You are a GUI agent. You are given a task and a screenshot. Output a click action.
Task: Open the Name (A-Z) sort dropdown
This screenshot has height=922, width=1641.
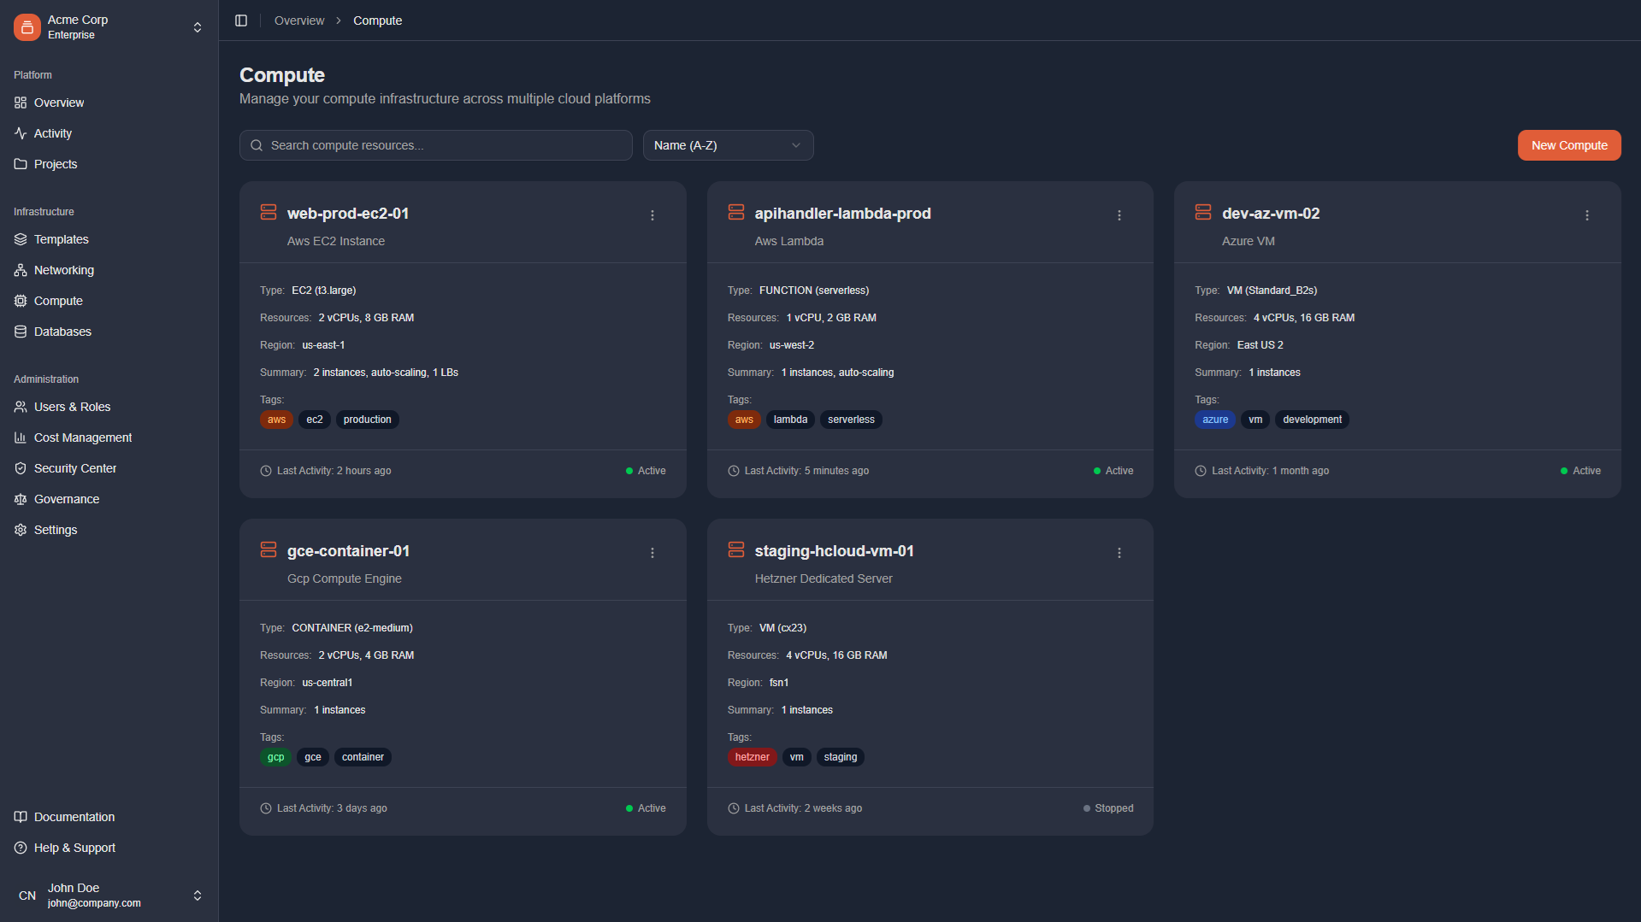tap(728, 145)
